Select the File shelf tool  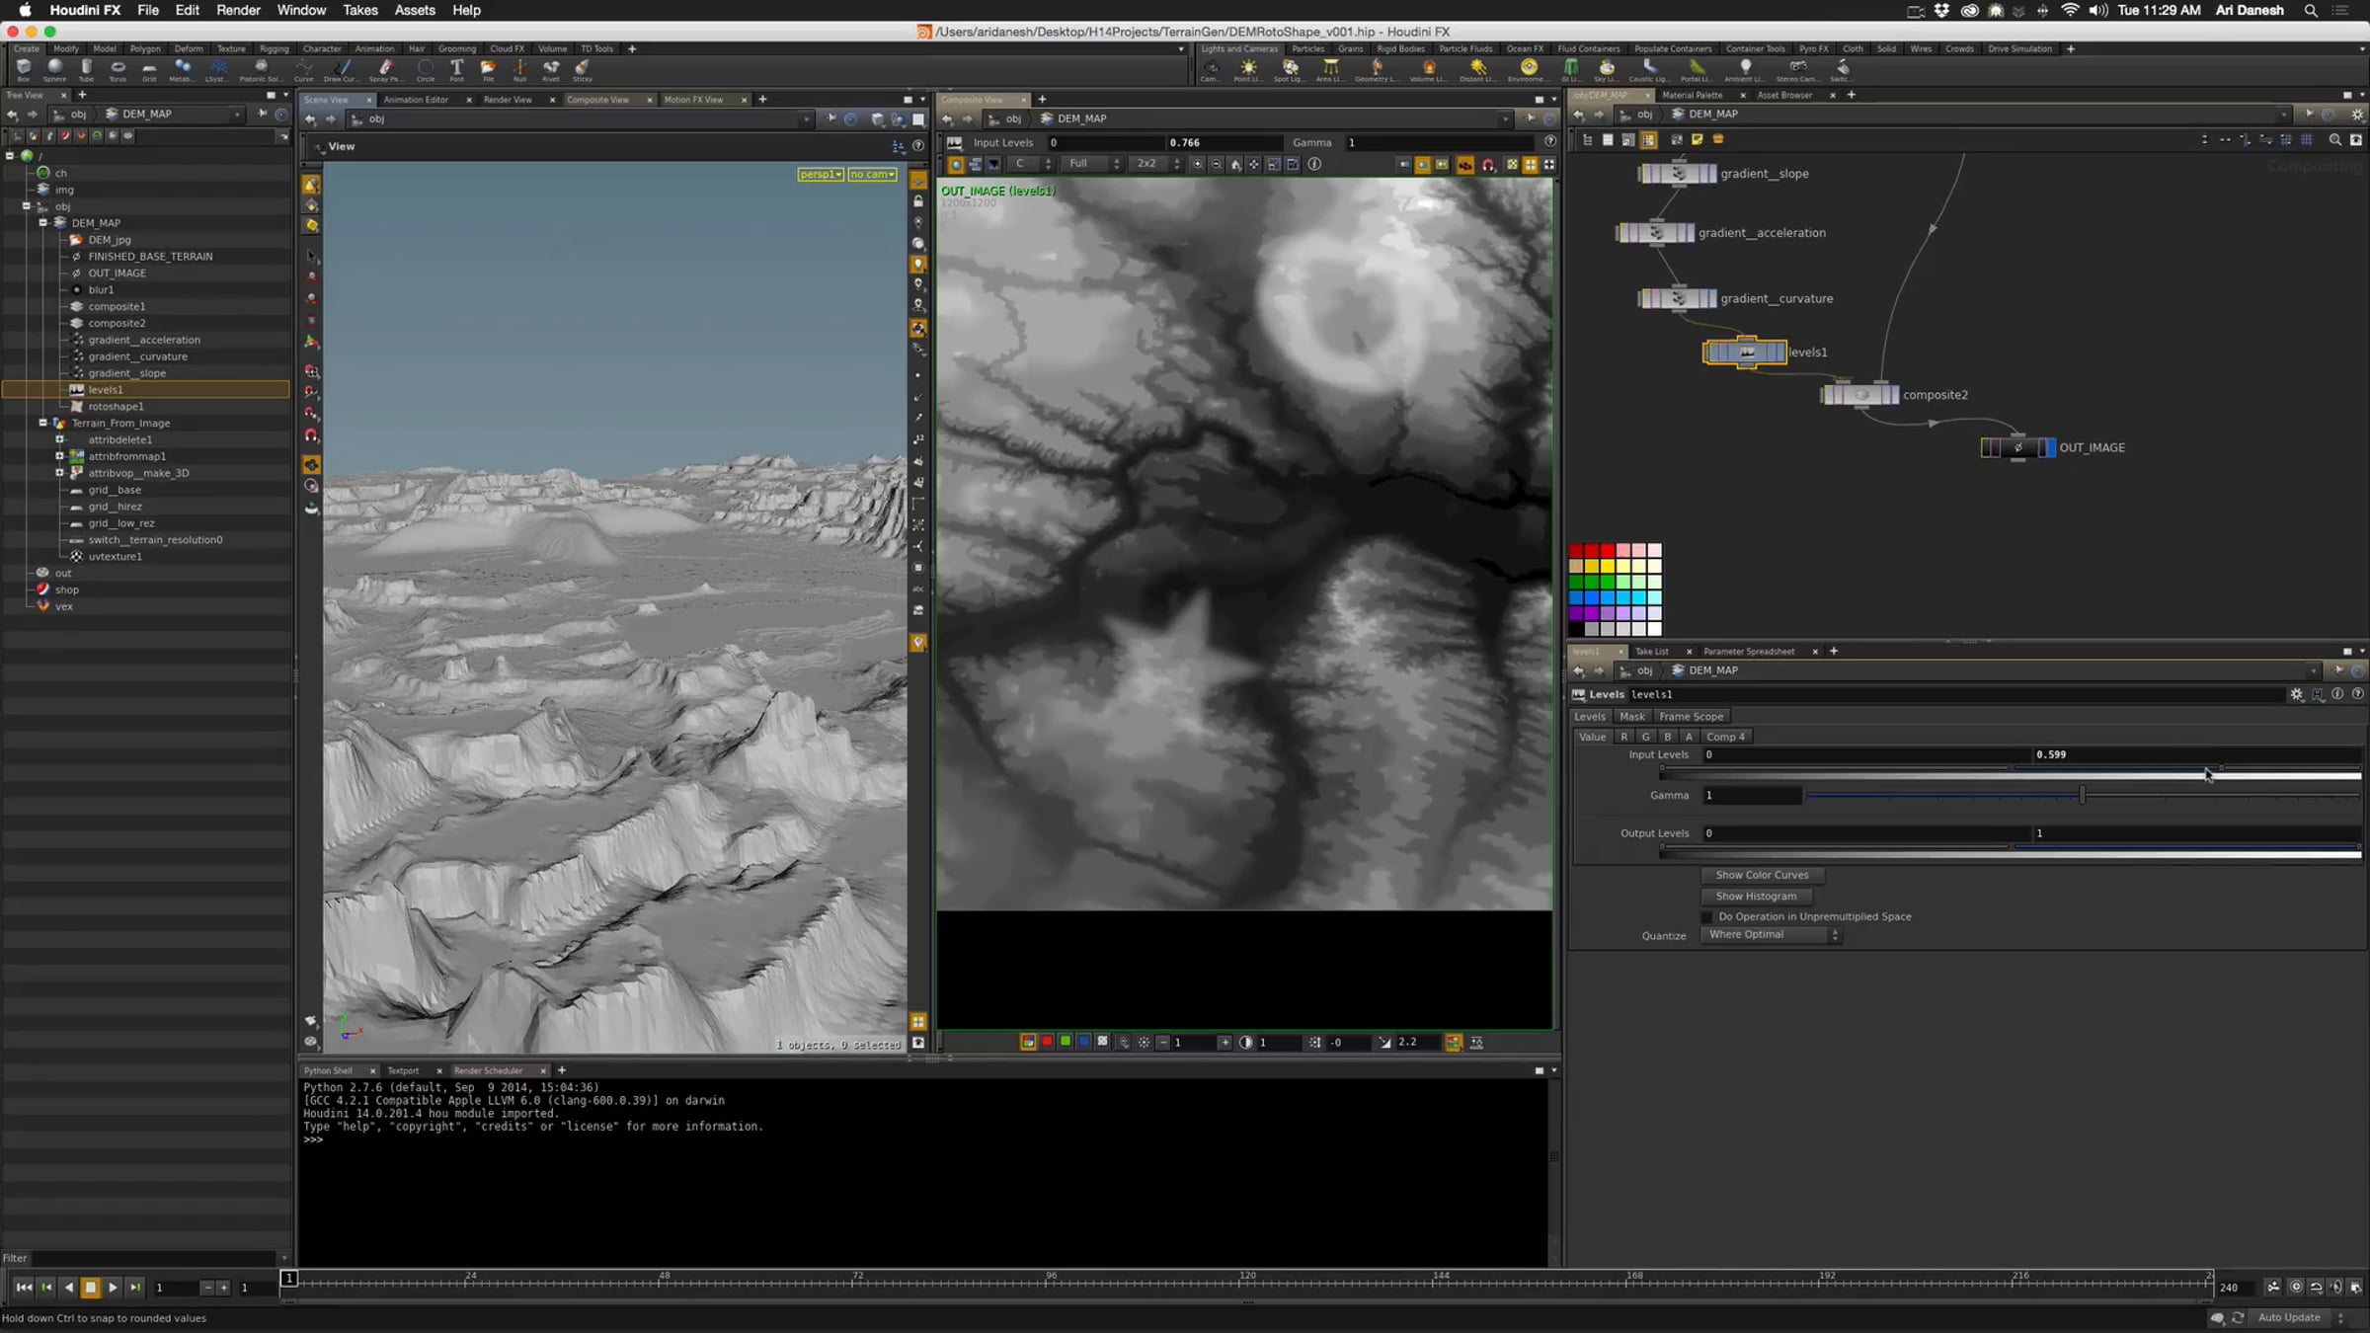click(488, 69)
